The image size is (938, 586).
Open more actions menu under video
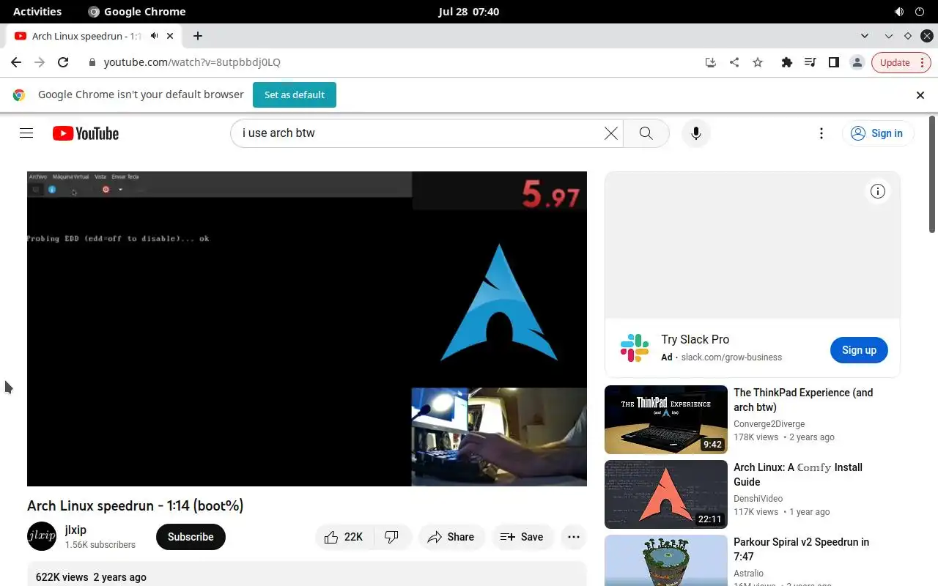(574, 537)
